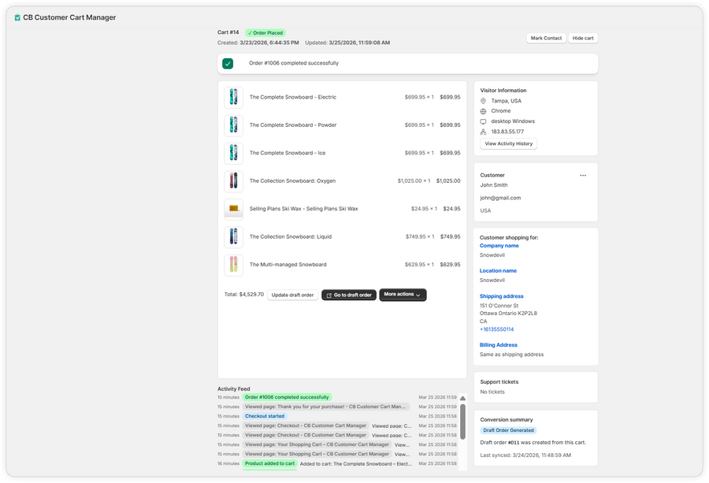709x483 pixels.
Task: Click the $24.95 ski wax line total
Action: click(451, 209)
